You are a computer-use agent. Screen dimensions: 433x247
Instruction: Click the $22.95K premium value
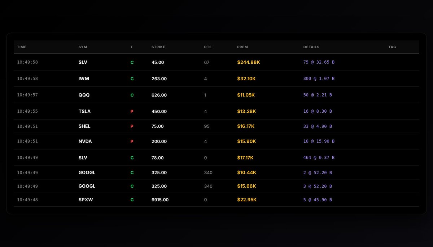(x=246, y=200)
